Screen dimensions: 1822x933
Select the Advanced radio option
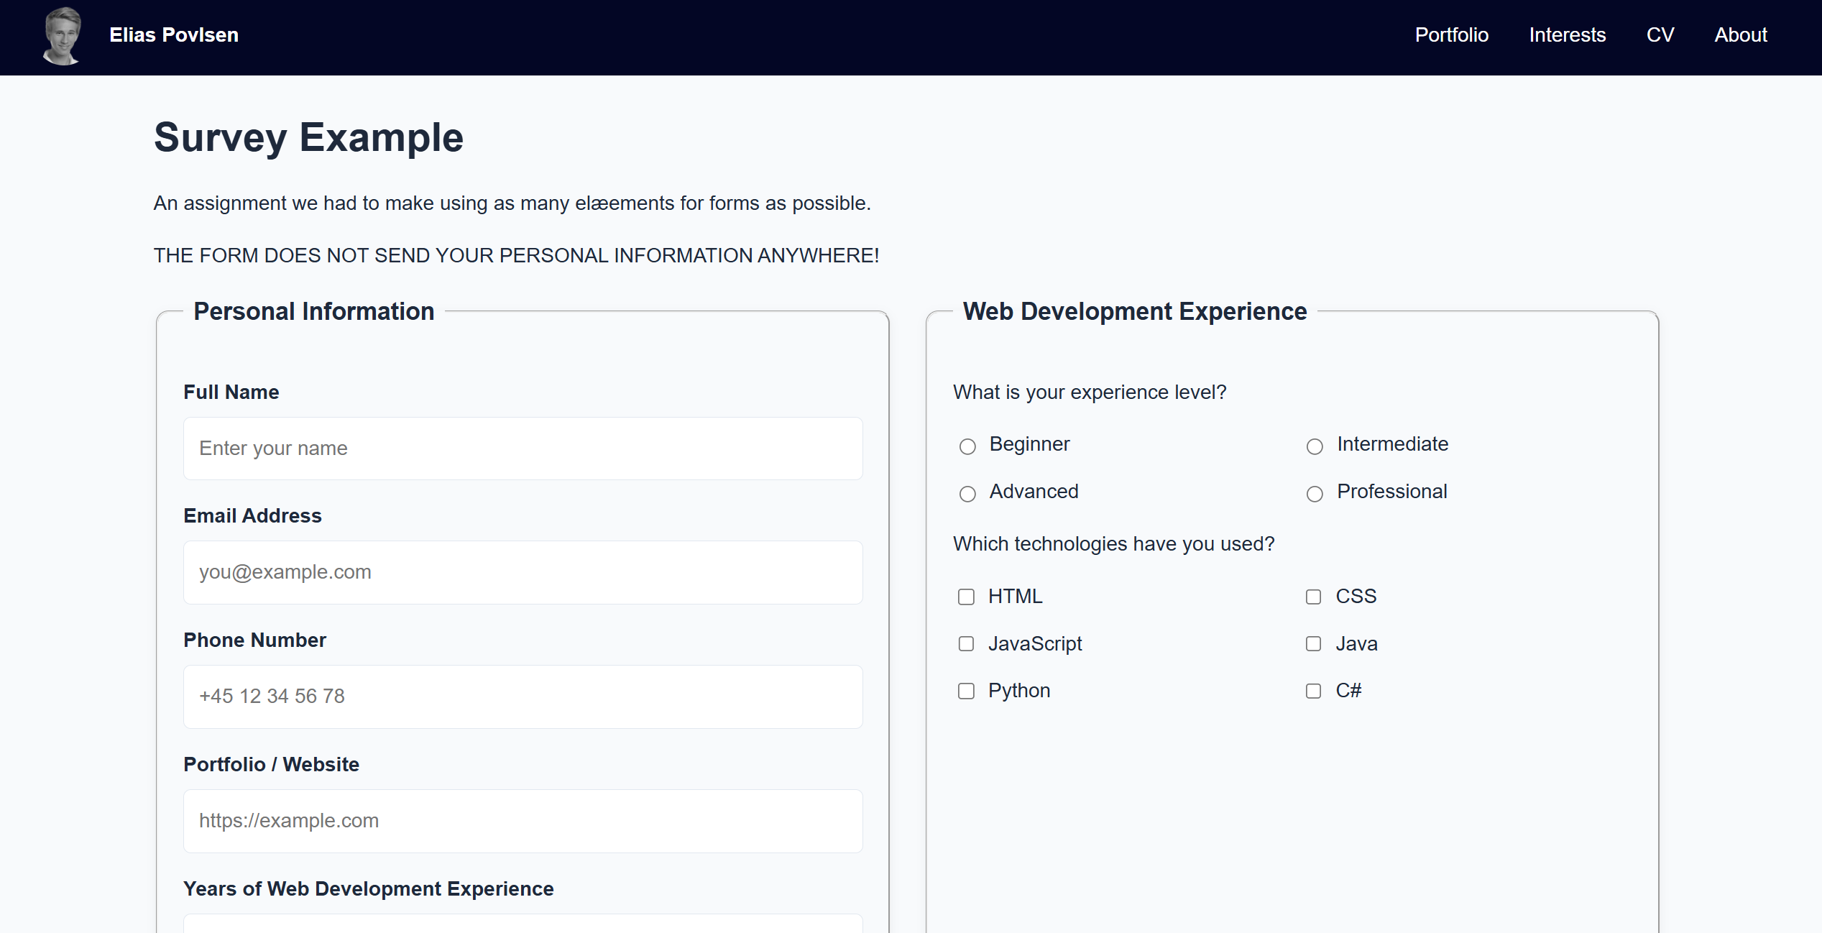[x=967, y=494]
